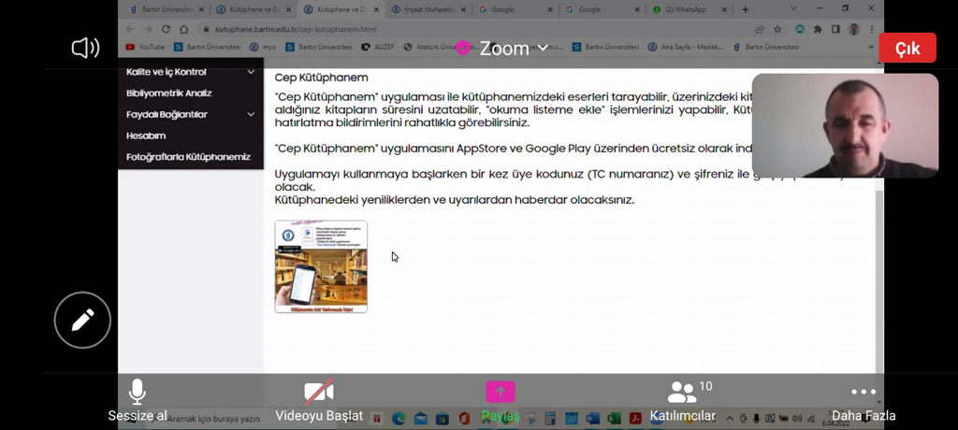Toggle the browser side panel icon
This screenshot has width=958, height=430.
click(835, 29)
